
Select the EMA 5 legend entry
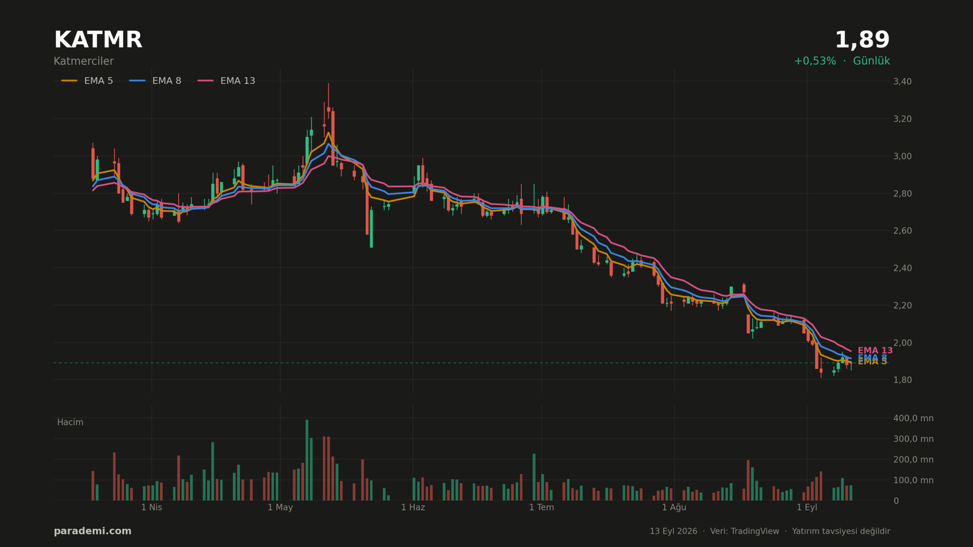tap(87, 81)
